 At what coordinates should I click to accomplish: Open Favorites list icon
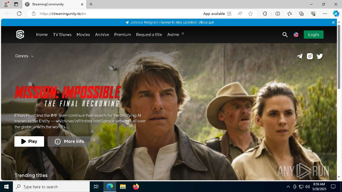coord(290,14)
